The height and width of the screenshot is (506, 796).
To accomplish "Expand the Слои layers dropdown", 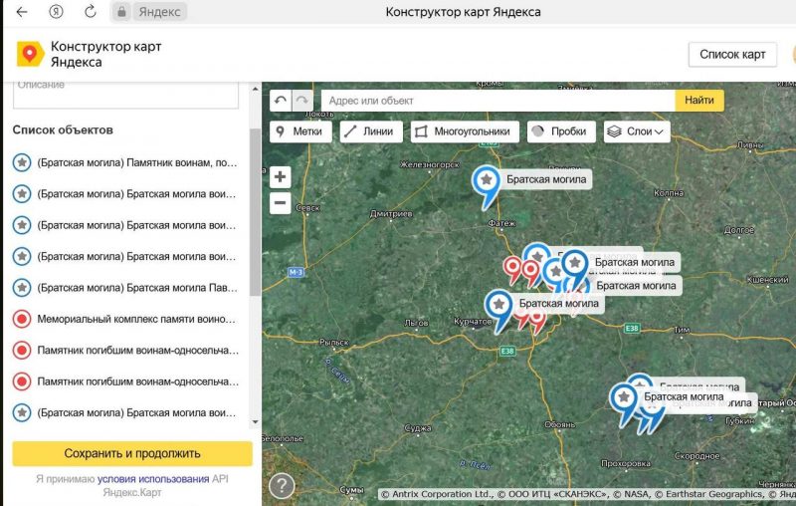I will pos(637,131).
